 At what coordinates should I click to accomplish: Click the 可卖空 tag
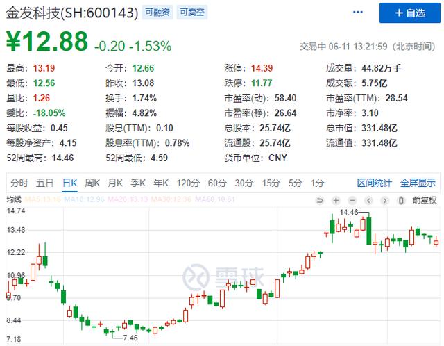pyautogui.click(x=192, y=13)
